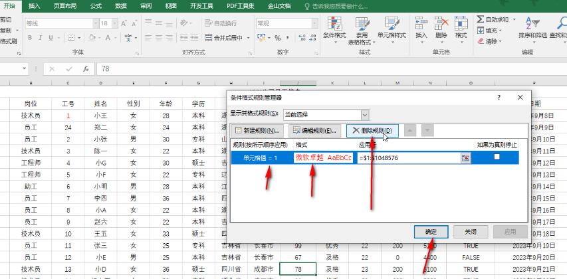Toggle bold formatting in the ribbon
Screen dimensions: 567x279
pyautogui.click(x=30, y=38)
